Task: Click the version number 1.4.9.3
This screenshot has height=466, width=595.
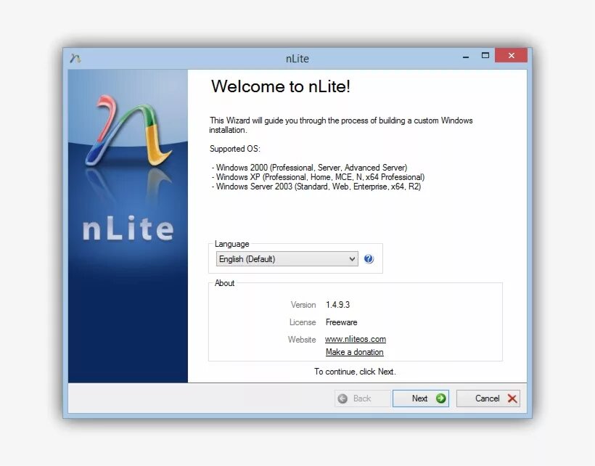Action: [x=337, y=305]
